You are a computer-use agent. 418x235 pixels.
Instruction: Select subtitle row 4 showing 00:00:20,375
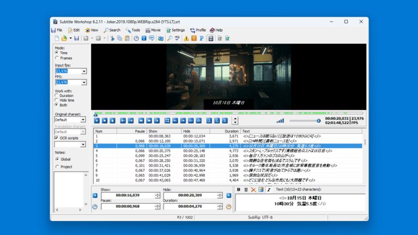(228, 151)
